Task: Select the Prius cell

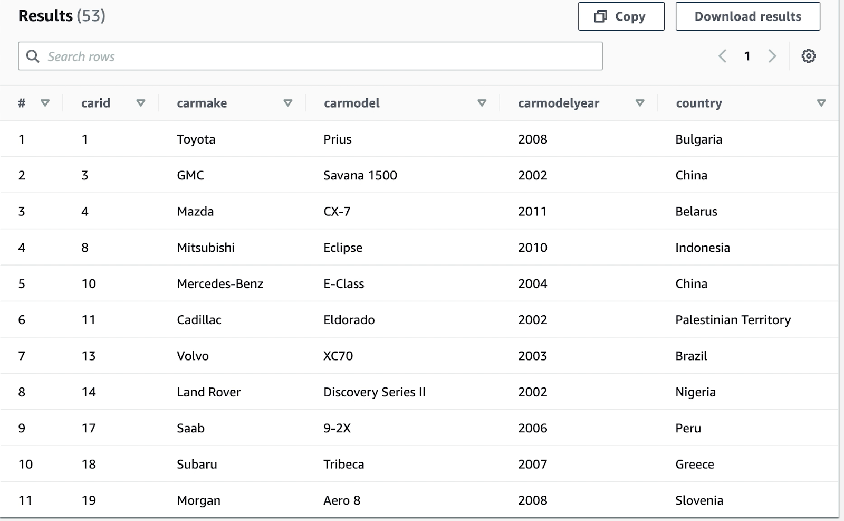Action: pyautogui.click(x=338, y=139)
